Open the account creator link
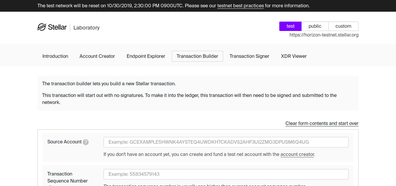The width and height of the screenshot is (396, 186). pos(297,154)
